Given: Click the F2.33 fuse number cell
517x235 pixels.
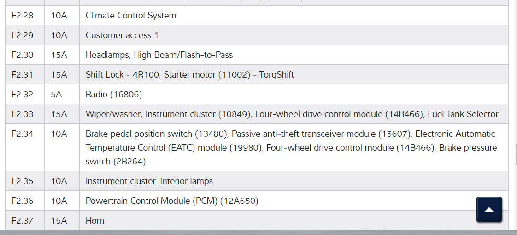Looking at the screenshot, I should [x=23, y=114].
